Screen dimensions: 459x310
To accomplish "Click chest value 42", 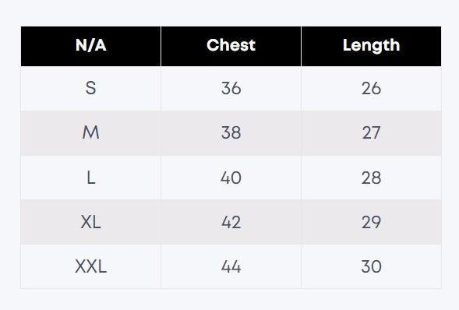I will coord(231,222).
